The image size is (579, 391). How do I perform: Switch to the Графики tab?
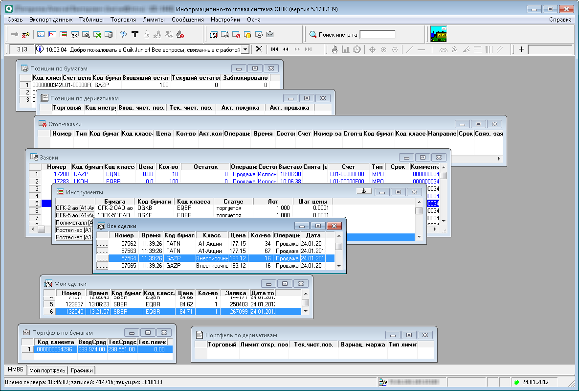82,370
